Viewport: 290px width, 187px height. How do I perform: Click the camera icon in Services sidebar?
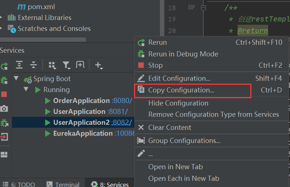[x=4, y=108]
